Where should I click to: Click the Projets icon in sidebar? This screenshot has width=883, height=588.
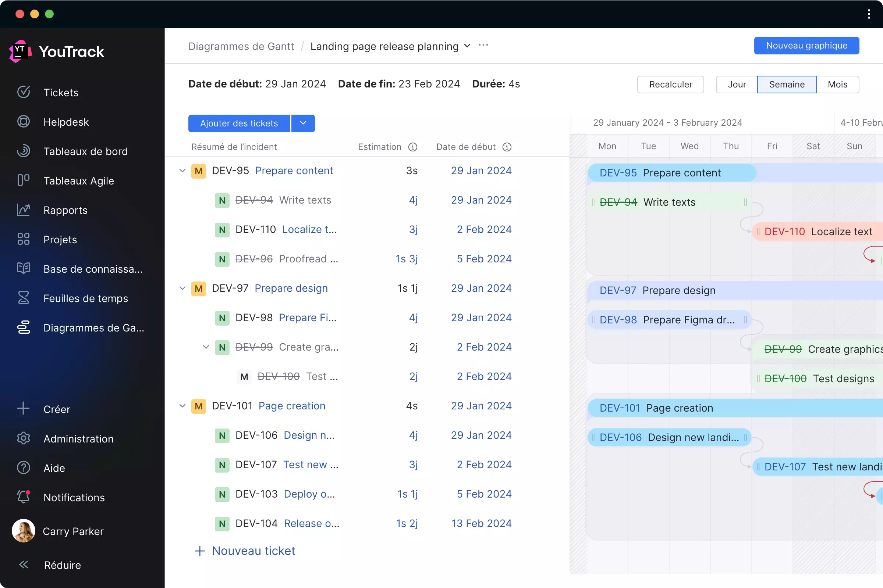click(24, 239)
